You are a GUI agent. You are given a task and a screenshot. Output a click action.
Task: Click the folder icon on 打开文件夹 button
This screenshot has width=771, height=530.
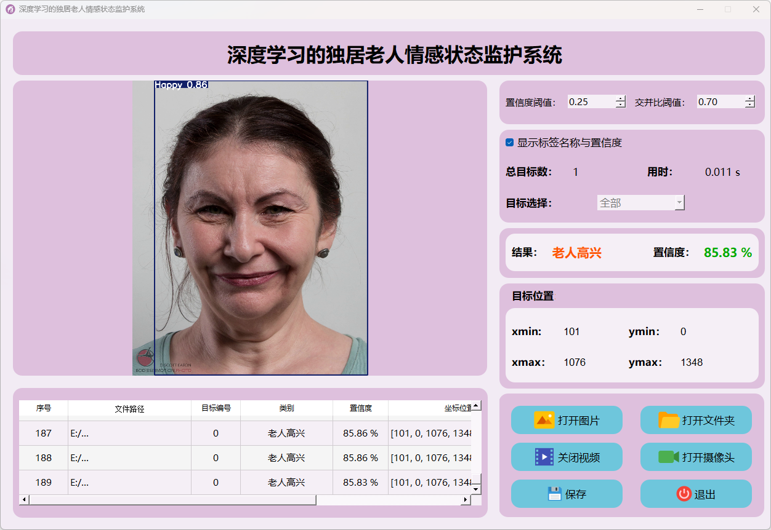tap(669, 420)
